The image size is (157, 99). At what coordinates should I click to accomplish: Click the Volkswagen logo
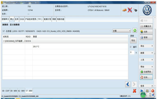click(x=147, y=10)
